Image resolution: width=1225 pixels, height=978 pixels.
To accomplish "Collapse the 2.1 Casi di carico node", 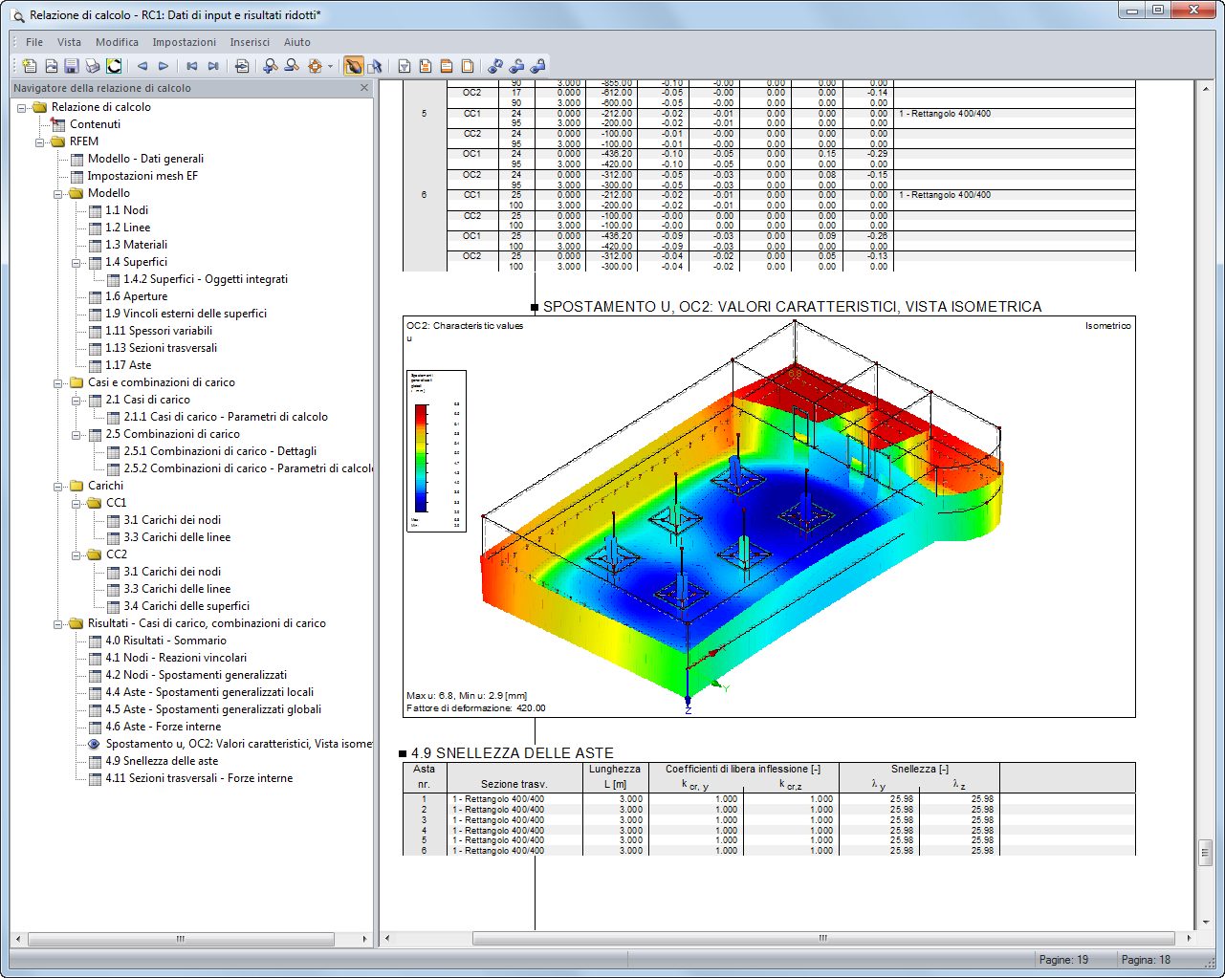I will [x=77, y=400].
